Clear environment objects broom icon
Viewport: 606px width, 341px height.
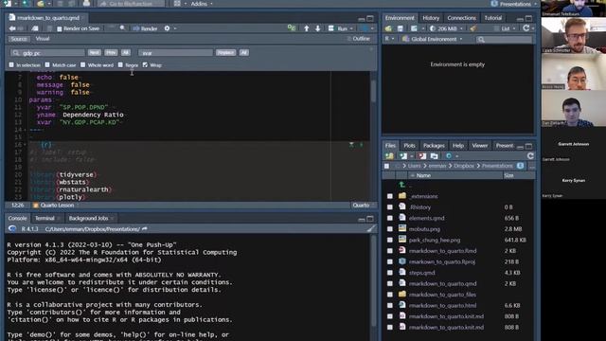coord(473,28)
